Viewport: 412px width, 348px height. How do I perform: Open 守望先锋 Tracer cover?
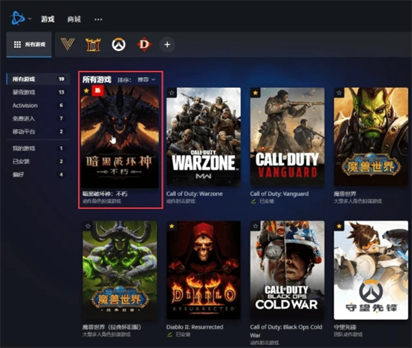(371, 270)
